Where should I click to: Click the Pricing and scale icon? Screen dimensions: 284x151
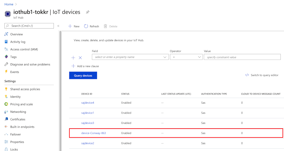(6, 104)
